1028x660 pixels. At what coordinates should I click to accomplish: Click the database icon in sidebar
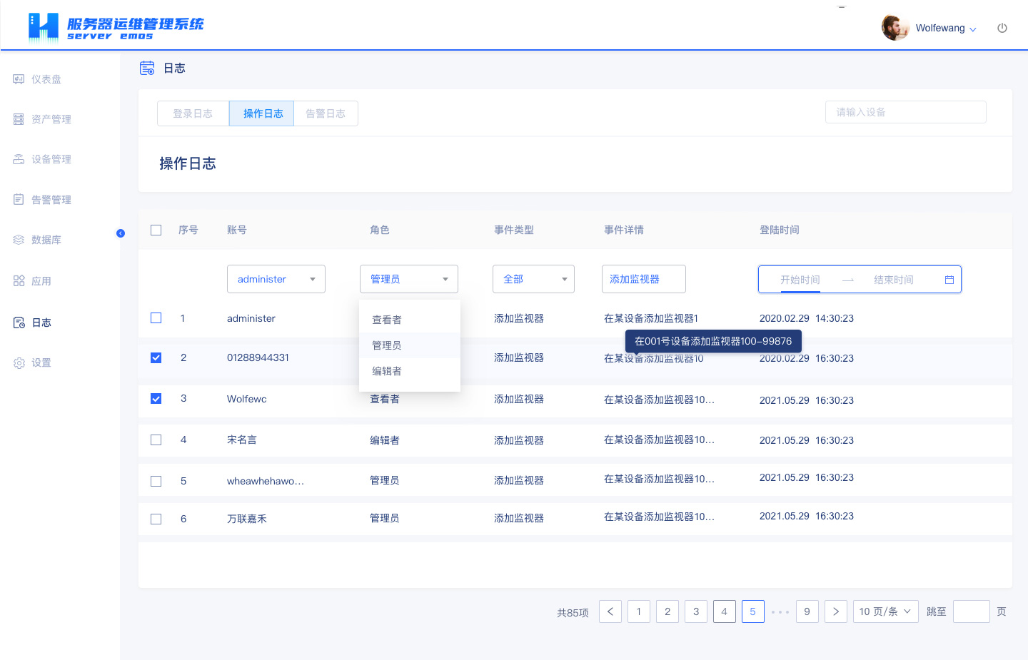point(19,240)
